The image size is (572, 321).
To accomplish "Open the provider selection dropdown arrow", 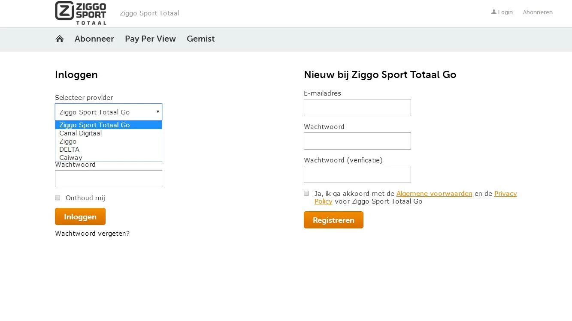I will click(x=157, y=112).
